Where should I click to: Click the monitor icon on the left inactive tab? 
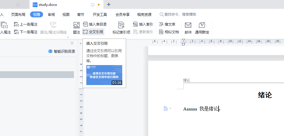pyautogui.click(x=18, y=5)
